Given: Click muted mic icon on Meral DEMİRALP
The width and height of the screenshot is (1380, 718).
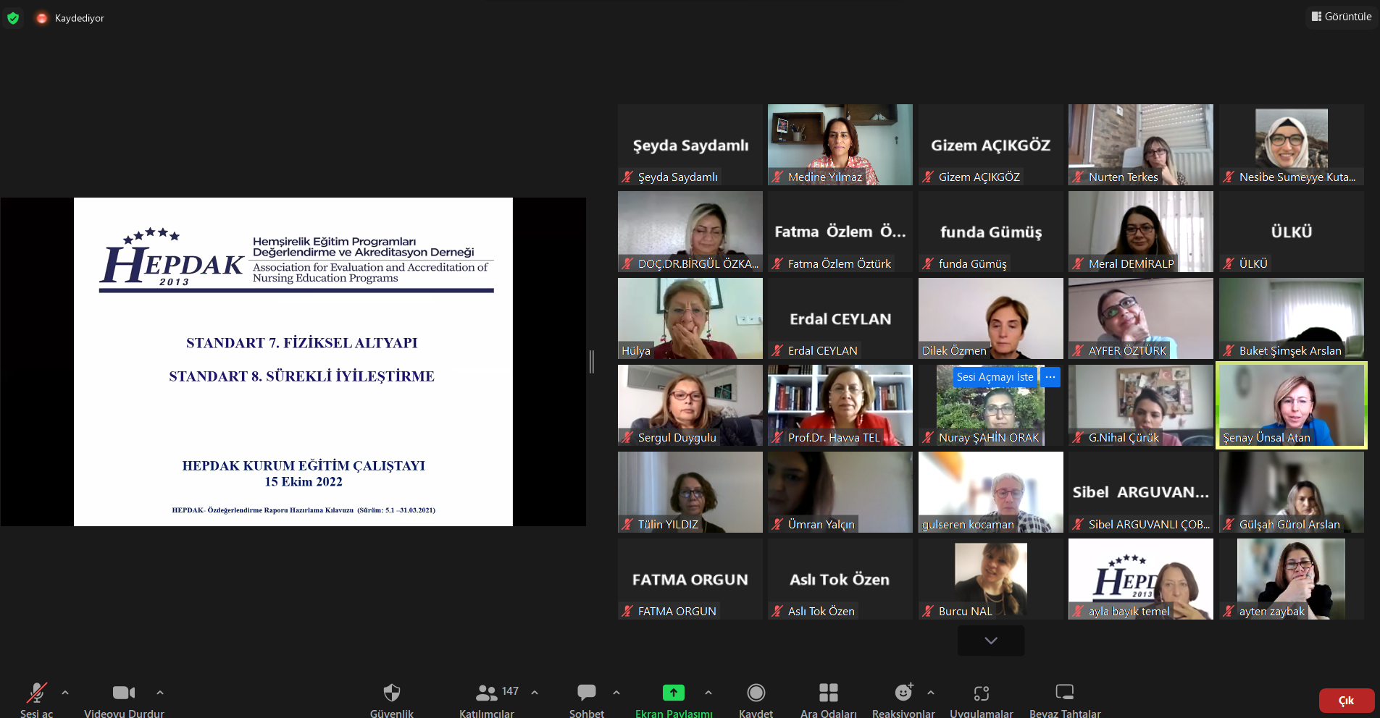Looking at the screenshot, I should pyautogui.click(x=1079, y=263).
